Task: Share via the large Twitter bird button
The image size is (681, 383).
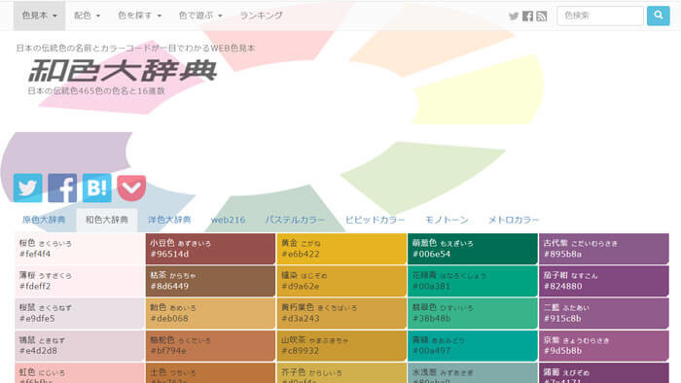Action: [28, 188]
